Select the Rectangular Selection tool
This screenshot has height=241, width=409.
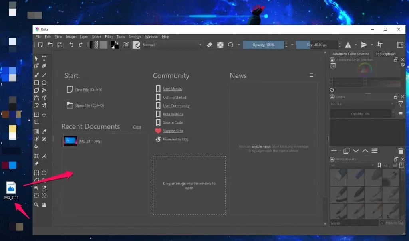36,173
